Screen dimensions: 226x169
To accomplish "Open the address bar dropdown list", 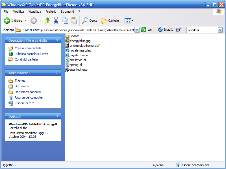I will point(137,30).
